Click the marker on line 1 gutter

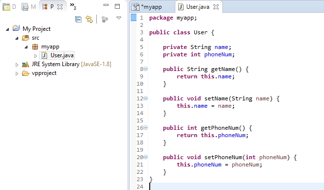tap(134, 18)
